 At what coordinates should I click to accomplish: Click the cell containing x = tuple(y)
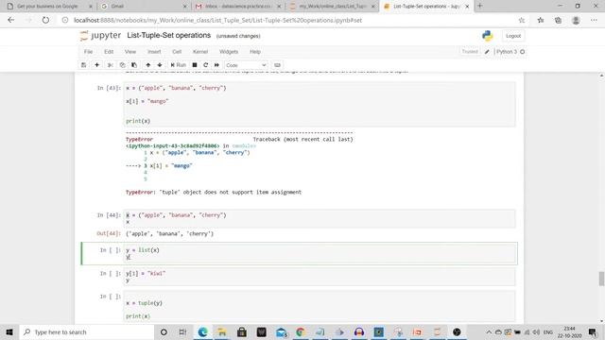click(320, 306)
